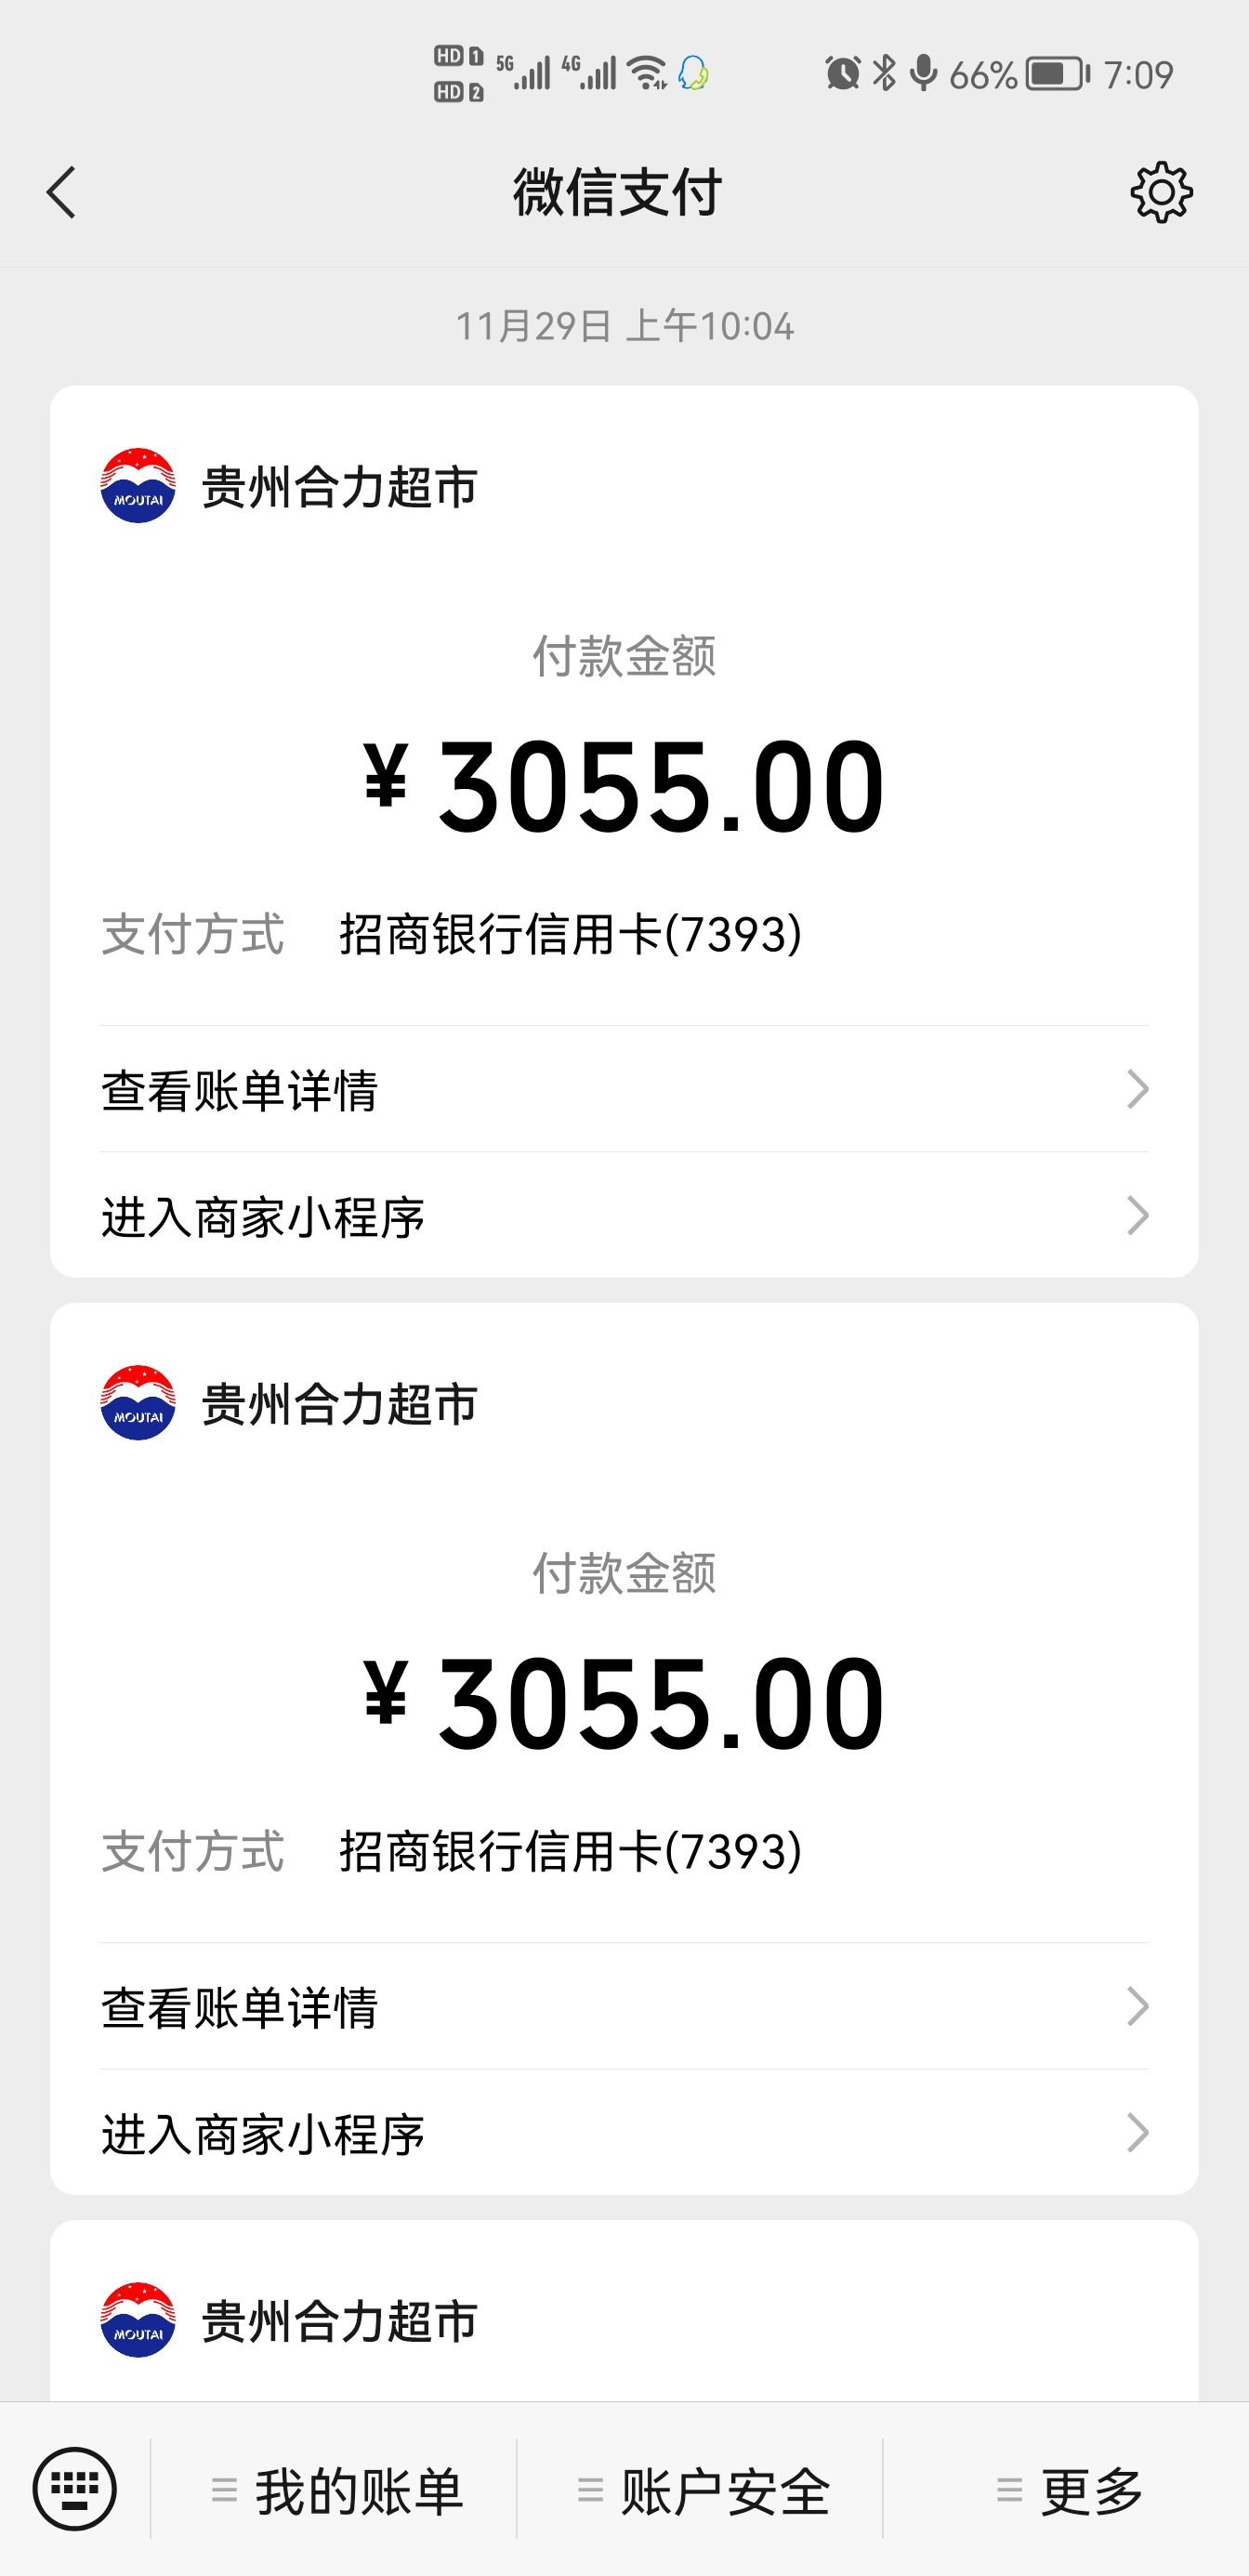Tap second card's 招商银行信用卡(7393) payment method
The width and height of the screenshot is (1249, 2576).
point(570,1851)
